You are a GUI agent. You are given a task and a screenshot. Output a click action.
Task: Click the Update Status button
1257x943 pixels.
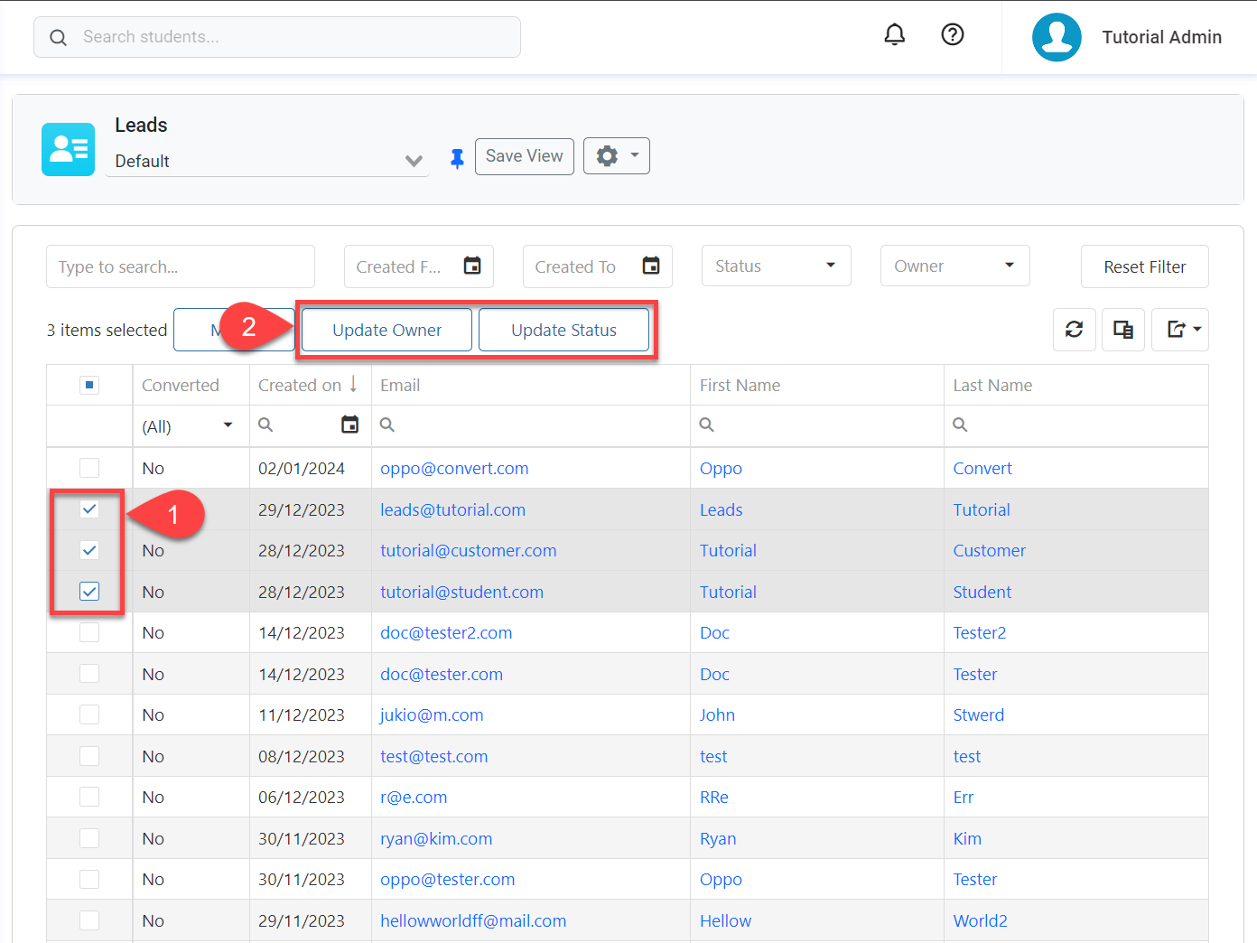tap(563, 330)
